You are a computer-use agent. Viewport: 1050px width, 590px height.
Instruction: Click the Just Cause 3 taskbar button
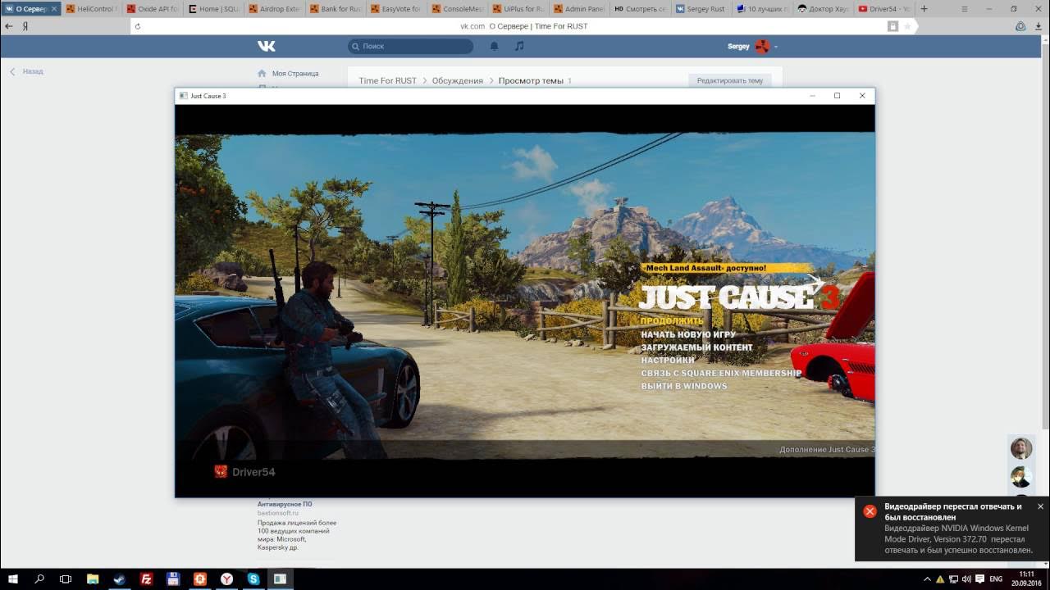point(280,579)
